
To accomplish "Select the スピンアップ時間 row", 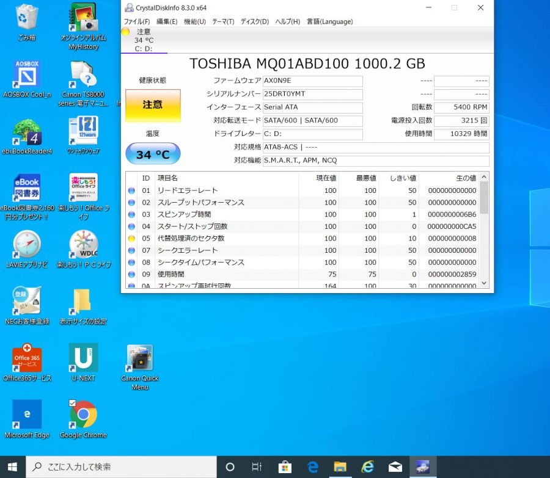I will pos(302,214).
